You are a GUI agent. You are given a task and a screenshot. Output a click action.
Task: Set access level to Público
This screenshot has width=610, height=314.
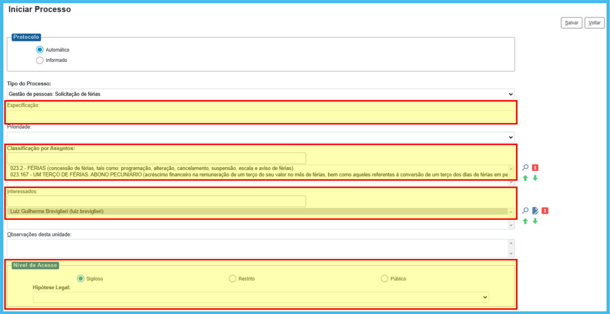[384, 278]
